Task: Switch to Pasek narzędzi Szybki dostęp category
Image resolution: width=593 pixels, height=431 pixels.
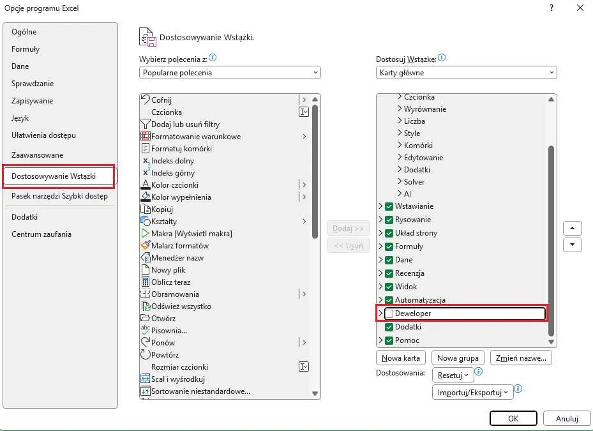Action: click(x=59, y=197)
